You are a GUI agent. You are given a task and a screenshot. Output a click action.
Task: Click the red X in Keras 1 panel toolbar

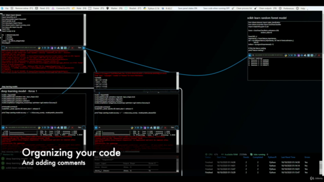[x=72, y=127]
